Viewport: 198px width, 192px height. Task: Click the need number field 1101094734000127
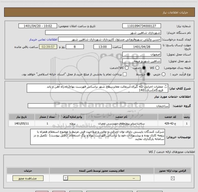pos(142,26)
